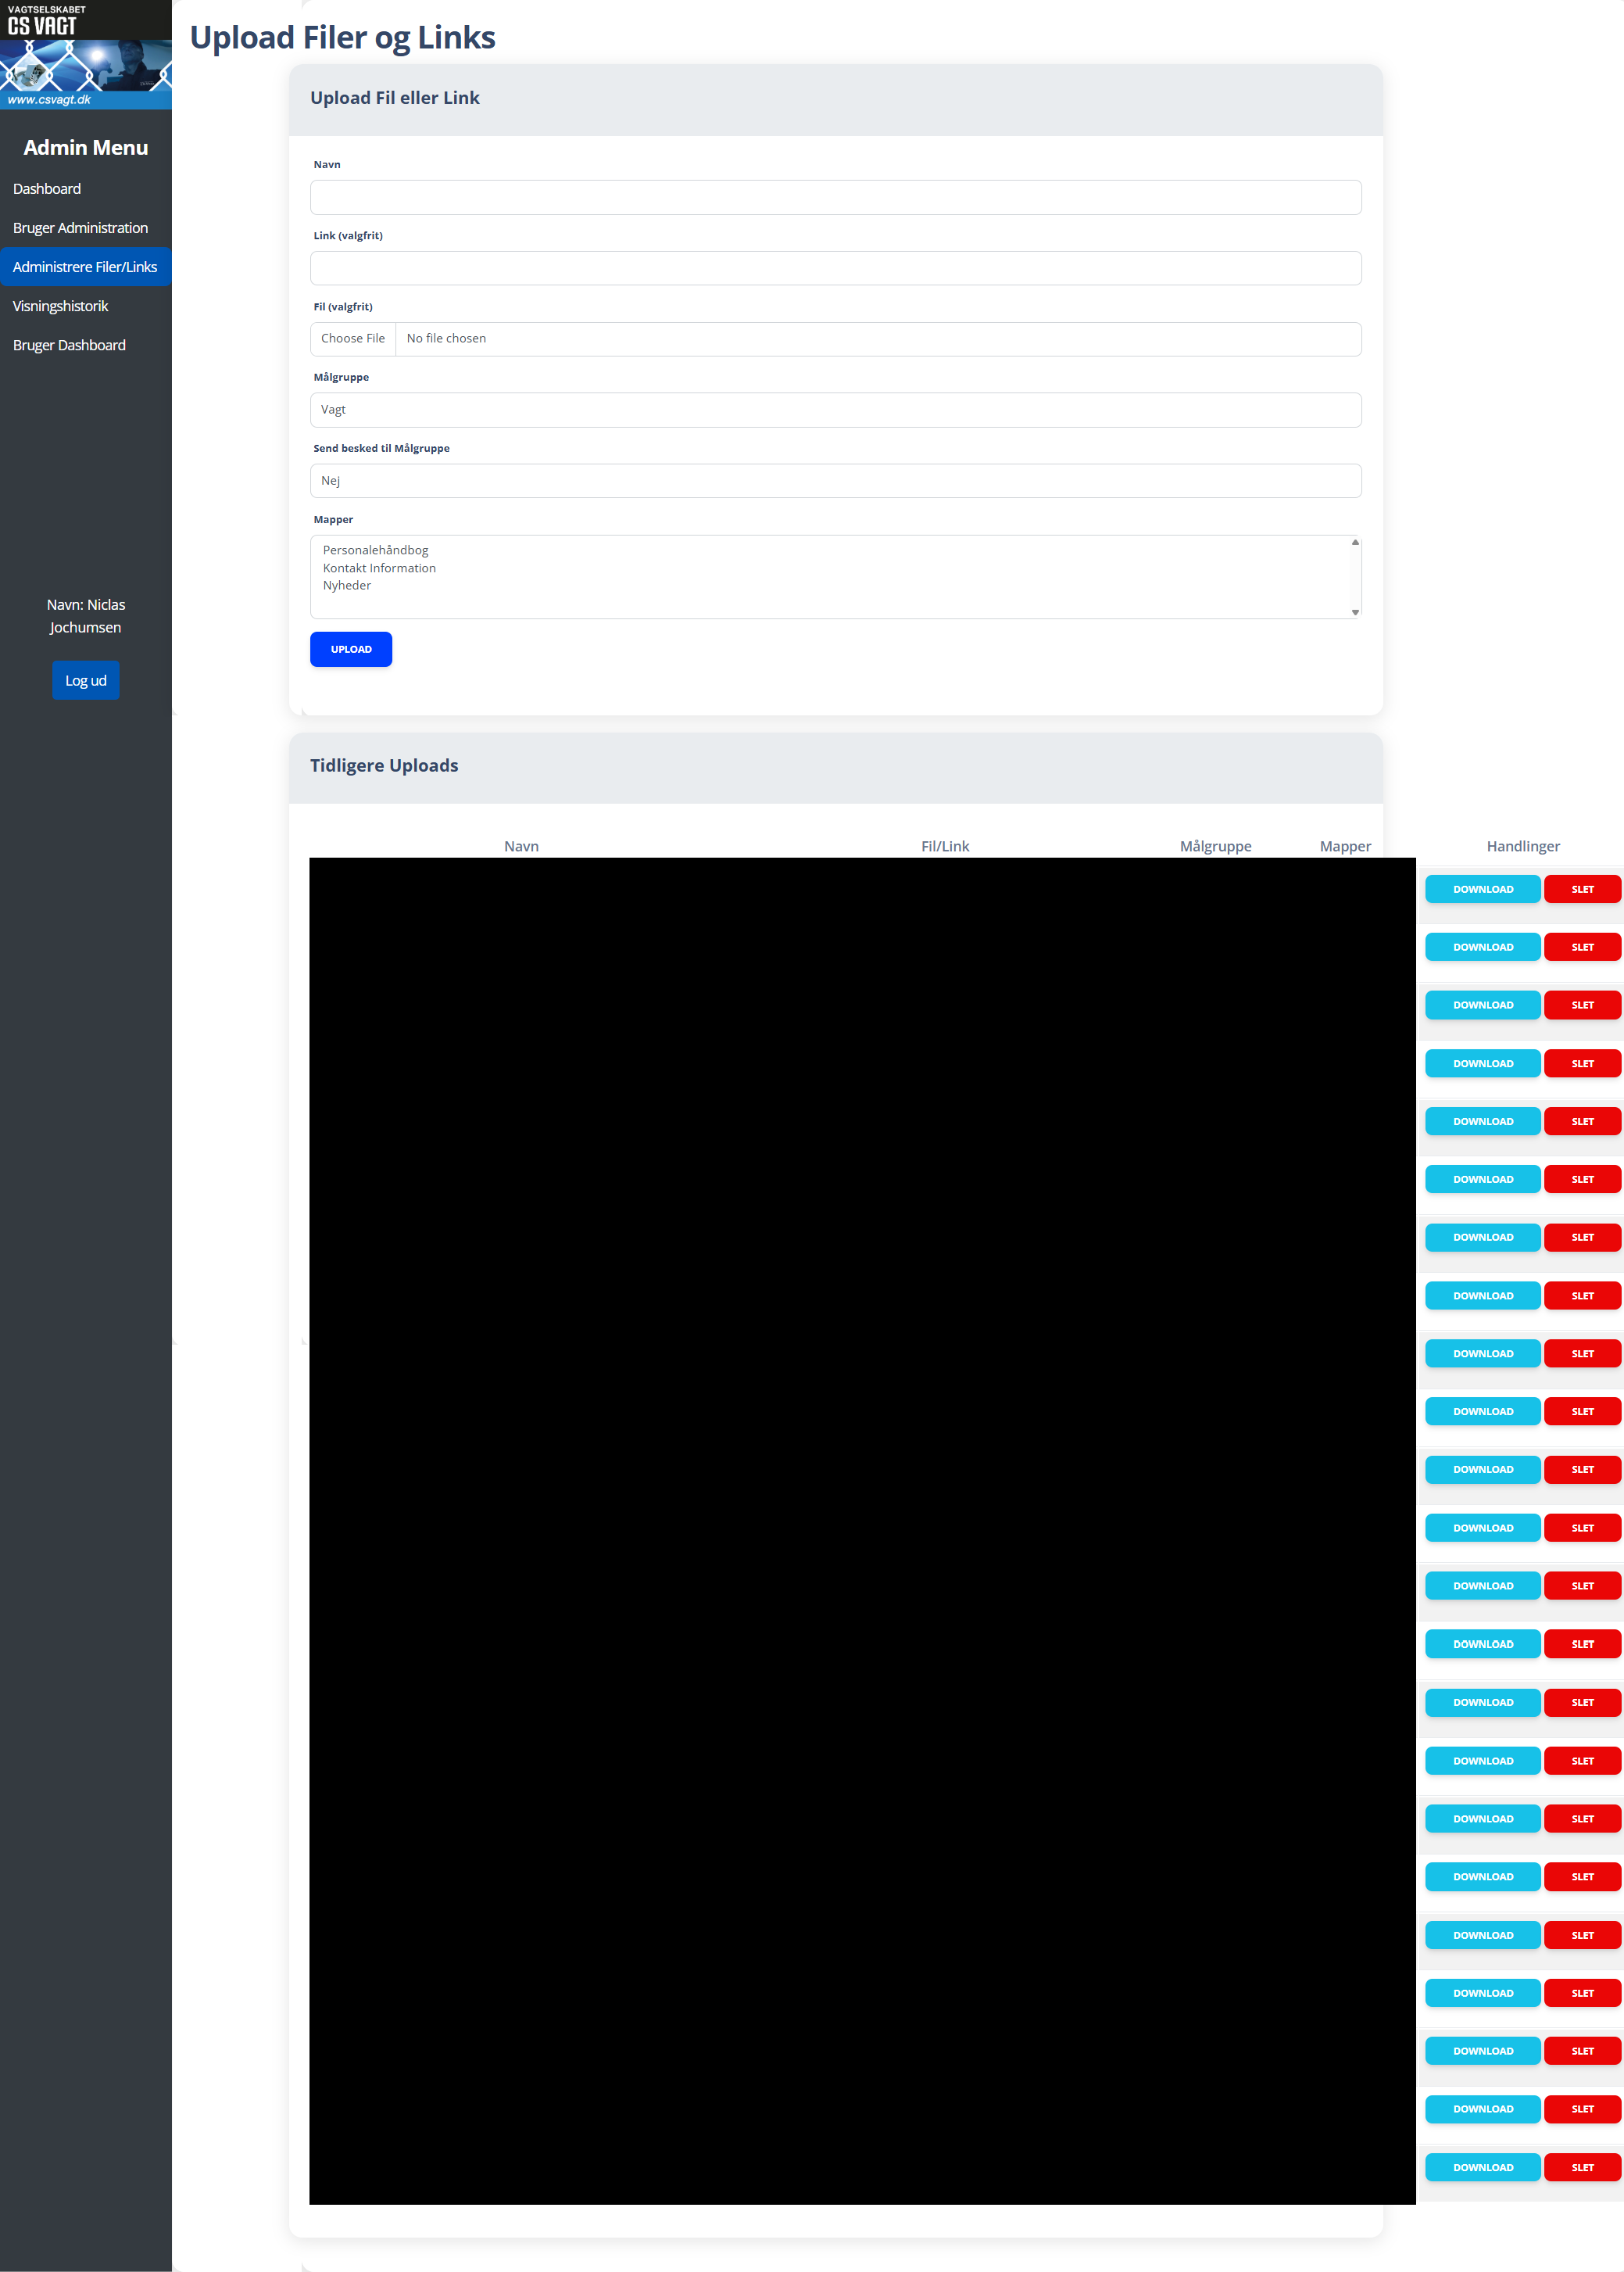
Task: Click the Choose File button
Action: coord(353,339)
